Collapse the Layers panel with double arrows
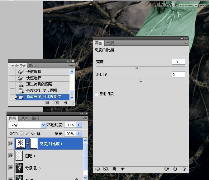The width and height of the screenshot is (209, 180). click(81, 113)
